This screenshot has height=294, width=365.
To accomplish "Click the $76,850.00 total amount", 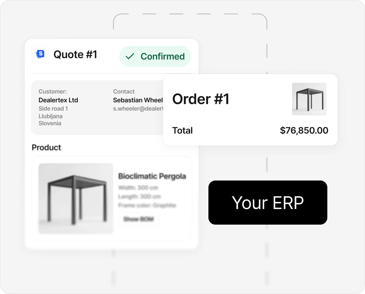I will [x=304, y=130].
